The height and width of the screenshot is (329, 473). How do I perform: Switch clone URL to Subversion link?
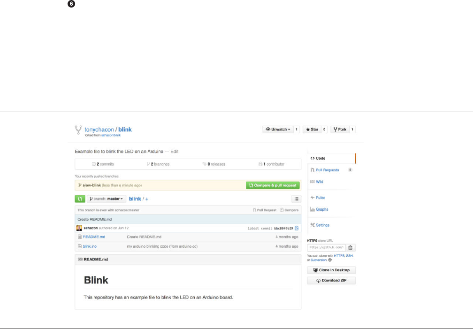pos(319,260)
